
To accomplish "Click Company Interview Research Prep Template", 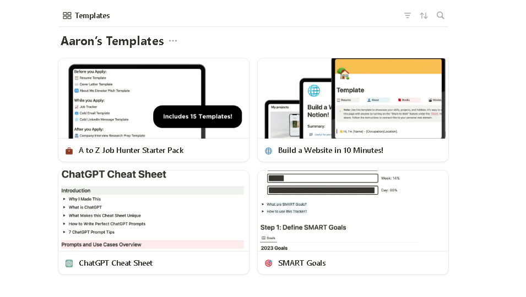I will (110, 136).
